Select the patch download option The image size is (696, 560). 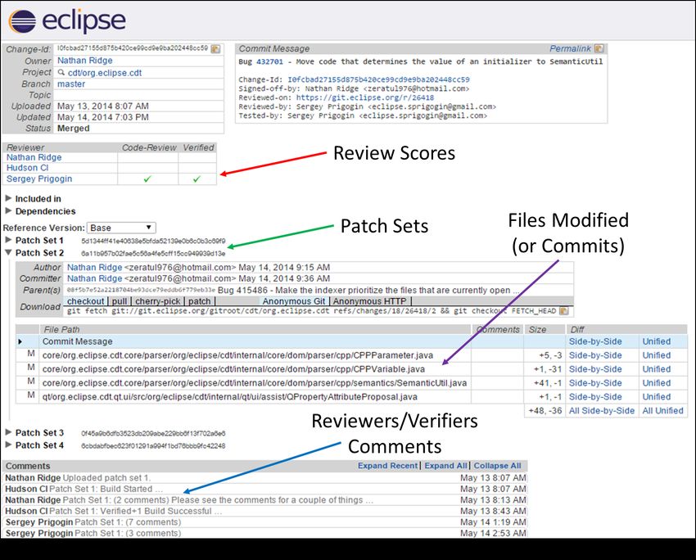pos(199,300)
